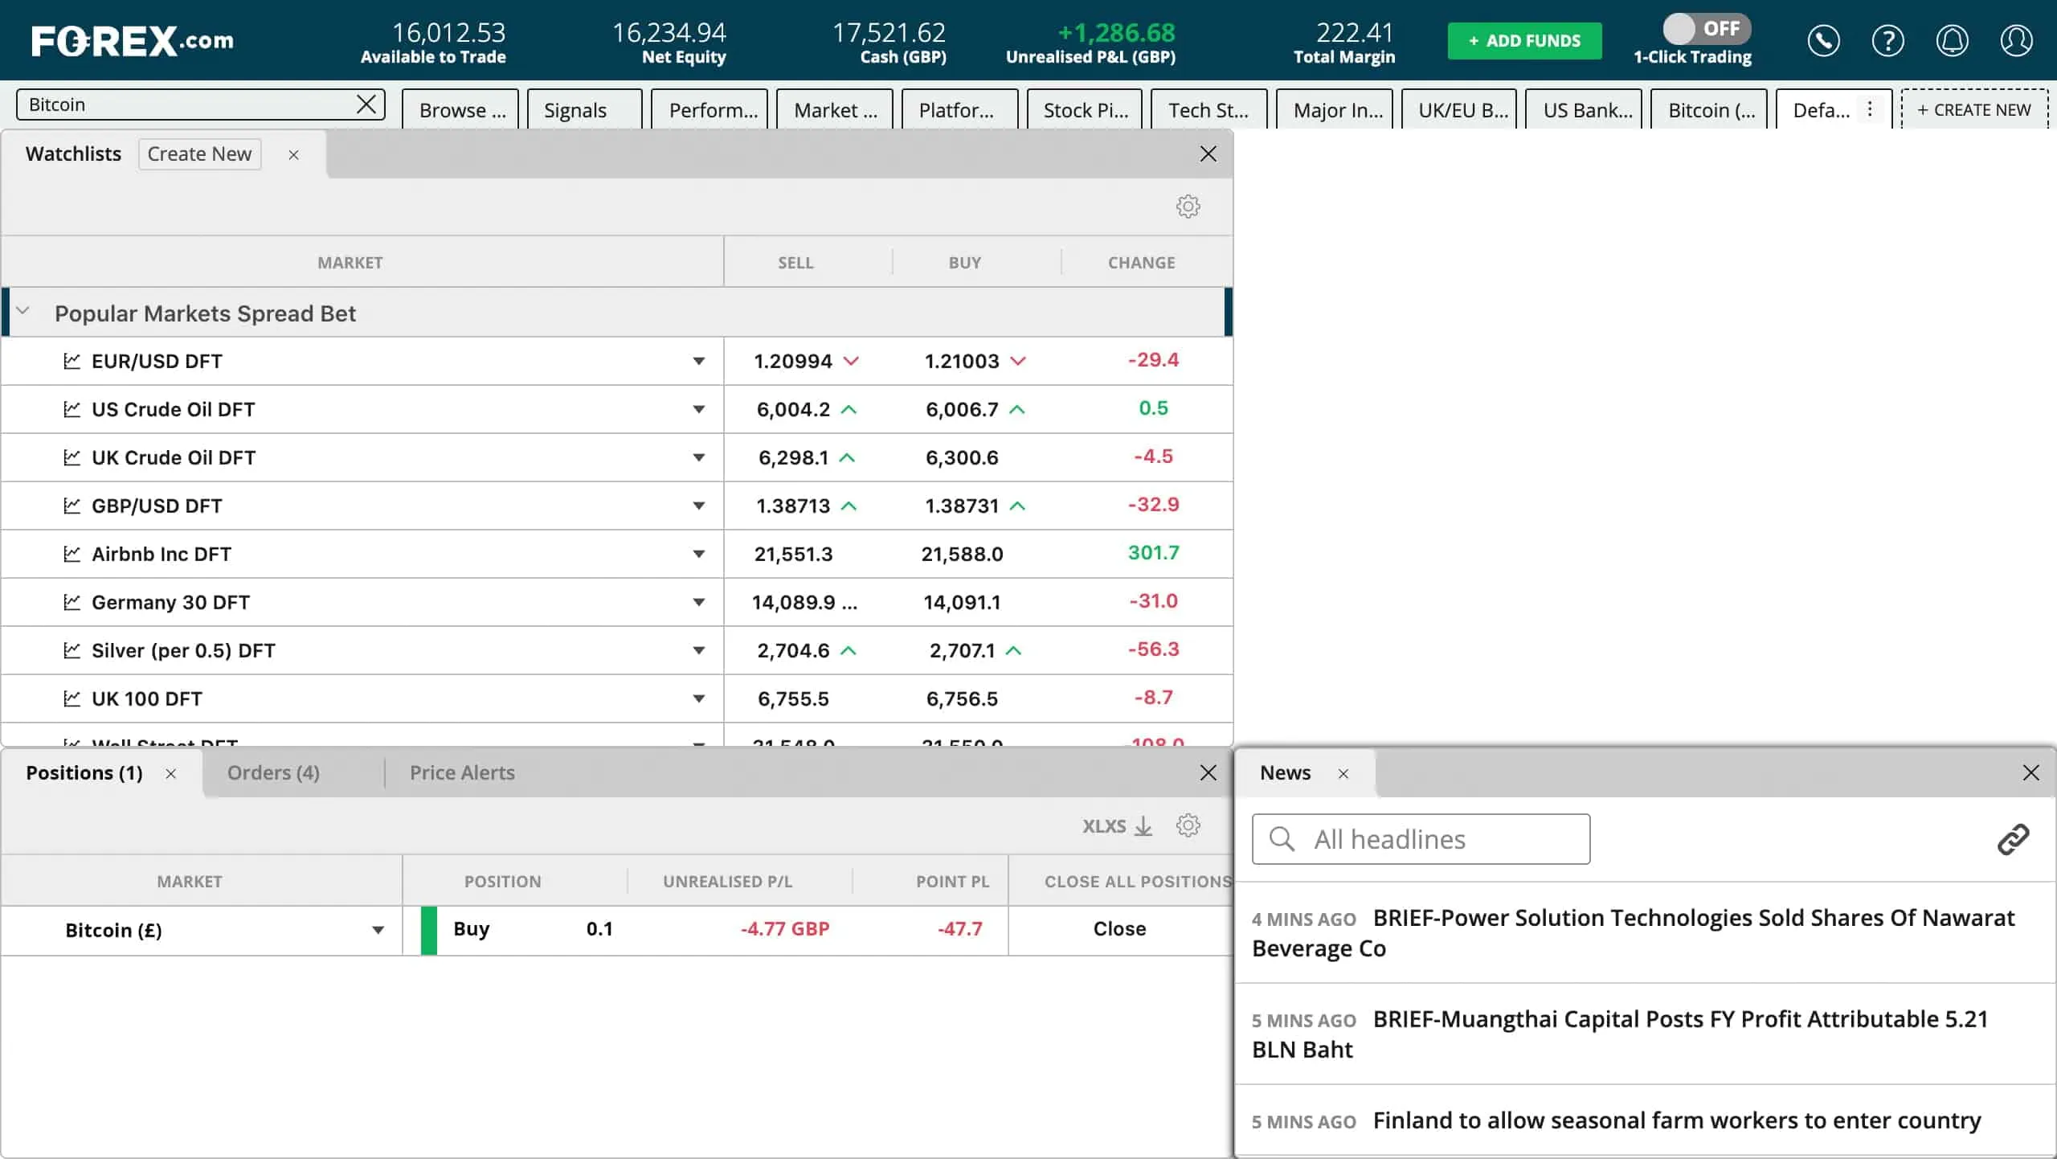Click the news link chain icon

coord(2013,839)
